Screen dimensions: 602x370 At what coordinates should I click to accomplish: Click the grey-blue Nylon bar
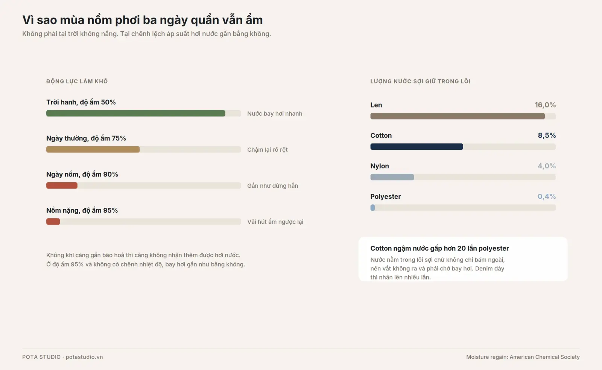pos(392,177)
